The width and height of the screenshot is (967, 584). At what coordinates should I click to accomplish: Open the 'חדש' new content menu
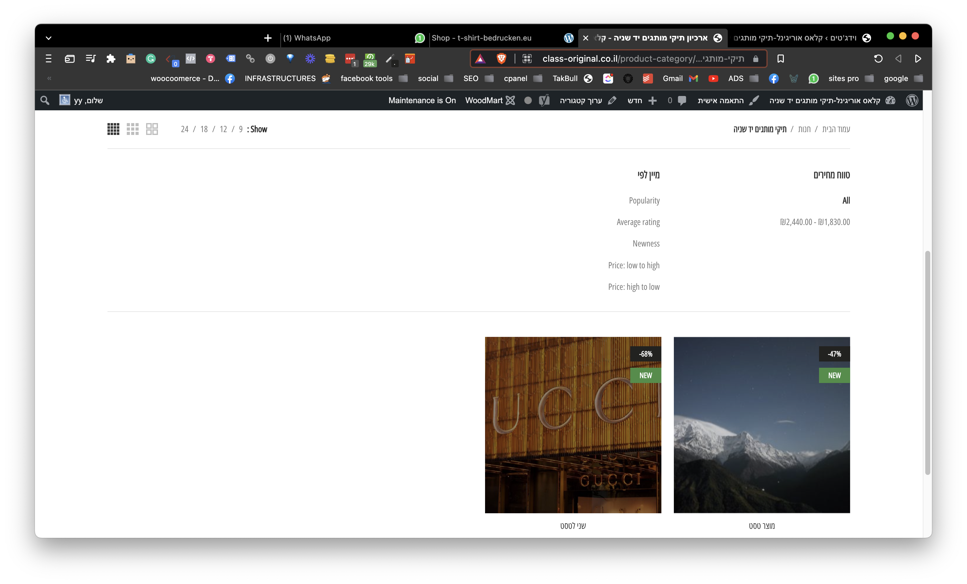coord(642,100)
